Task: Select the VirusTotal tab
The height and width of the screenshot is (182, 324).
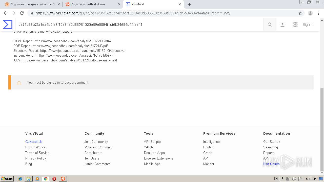Action: click(153, 4)
